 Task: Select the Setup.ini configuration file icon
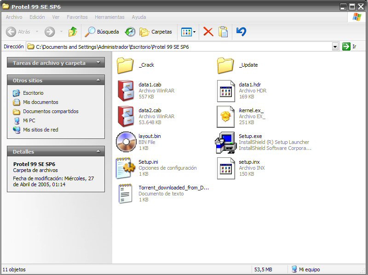pos(126,168)
